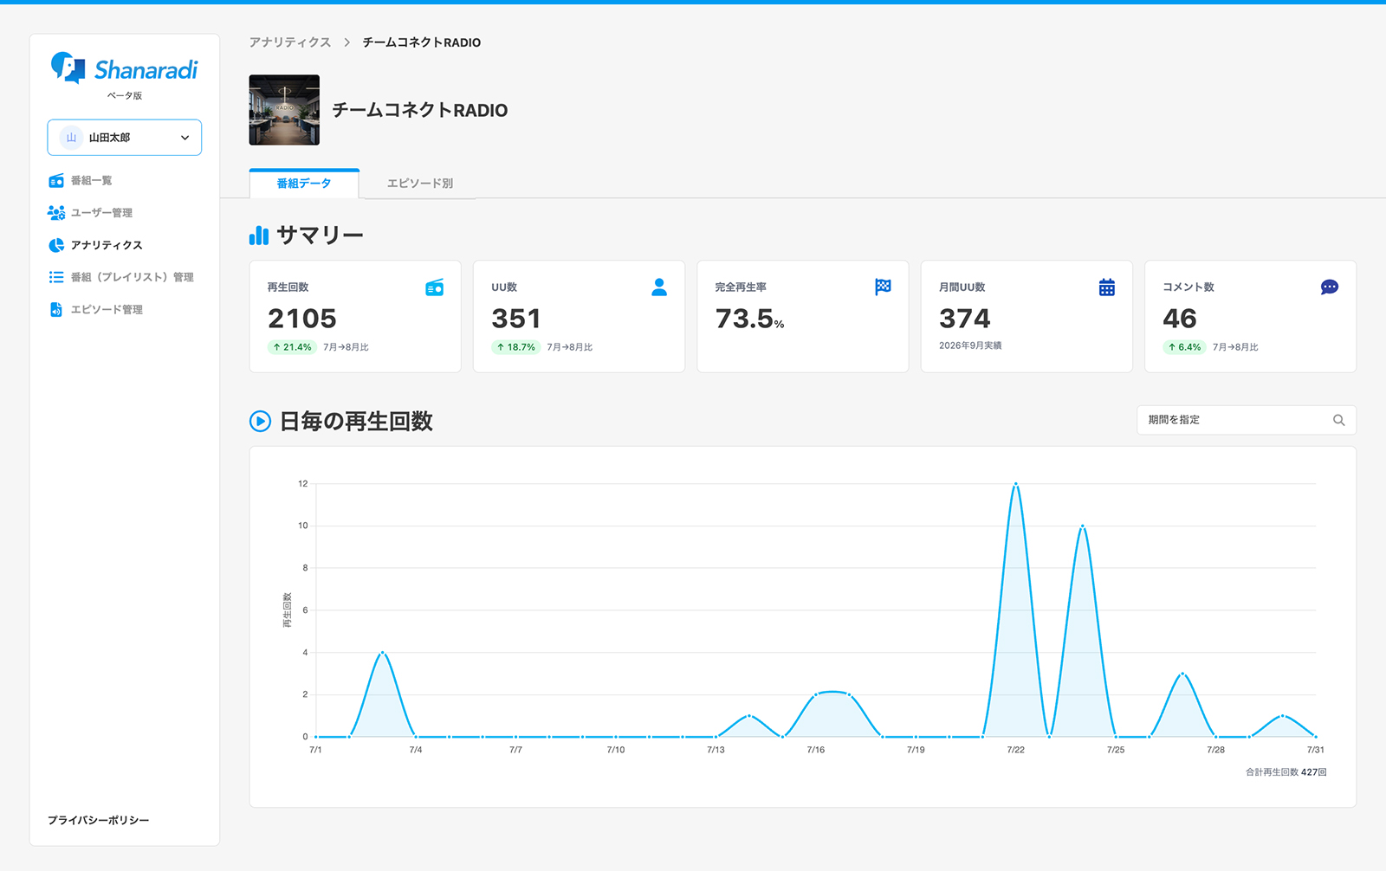Click the calendar icon on the 月間UU数 card

(1107, 287)
